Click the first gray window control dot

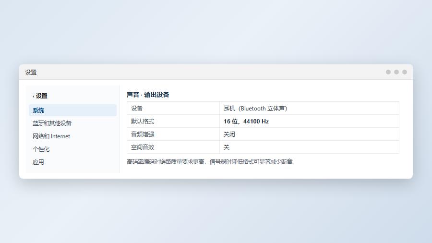[388, 72]
